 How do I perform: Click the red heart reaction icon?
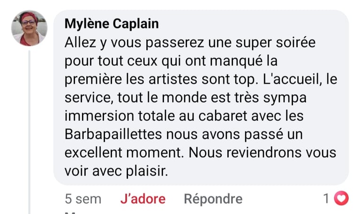(341, 198)
